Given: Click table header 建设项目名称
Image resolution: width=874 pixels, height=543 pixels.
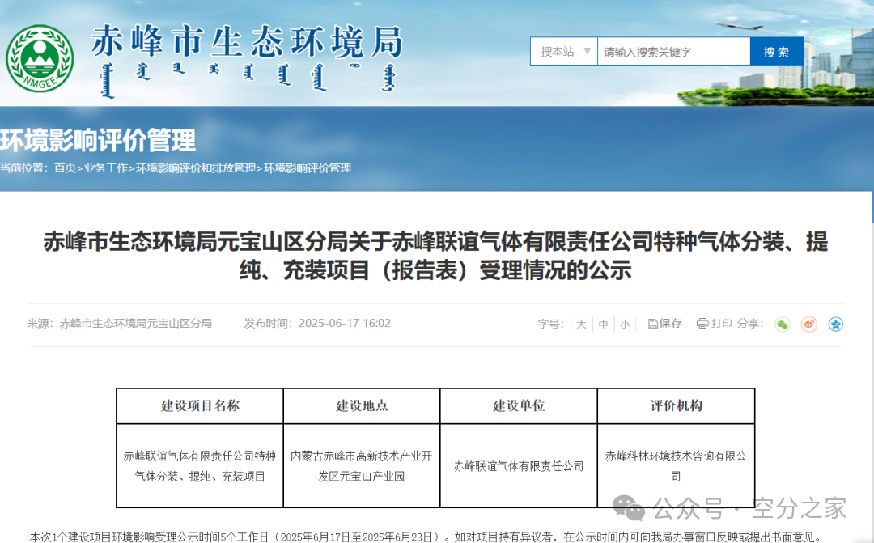Looking at the screenshot, I should click(200, 406).
